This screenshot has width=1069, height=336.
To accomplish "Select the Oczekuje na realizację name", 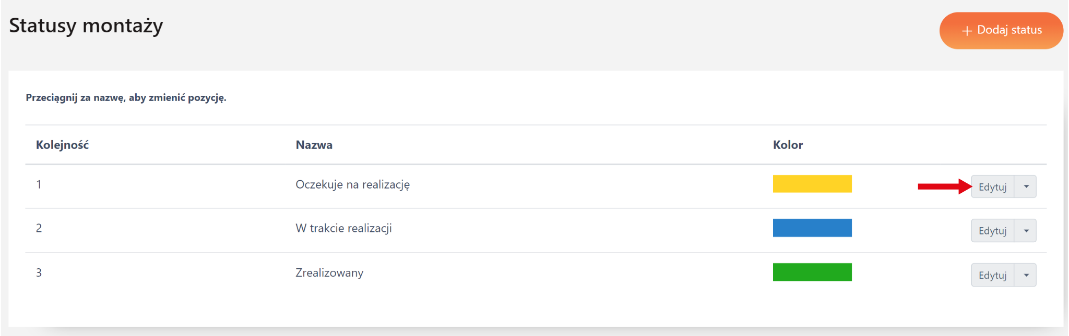I will tap(352, 184).
